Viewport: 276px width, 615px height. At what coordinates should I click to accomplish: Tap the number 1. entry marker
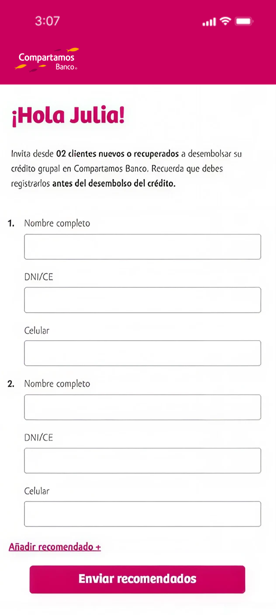(x=11, y=223)
